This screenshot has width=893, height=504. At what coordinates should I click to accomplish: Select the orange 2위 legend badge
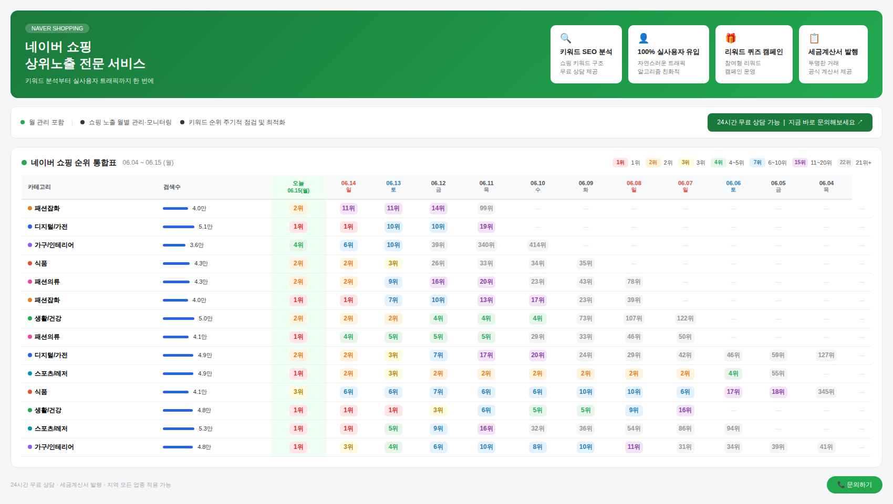[x=653, y=163]
